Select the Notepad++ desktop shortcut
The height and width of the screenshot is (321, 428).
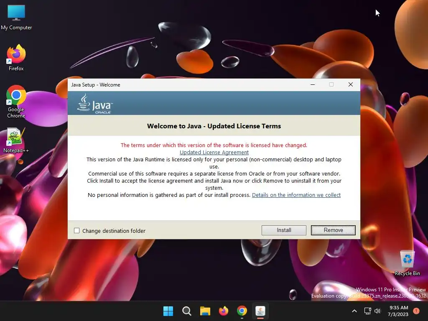(16, 140)
